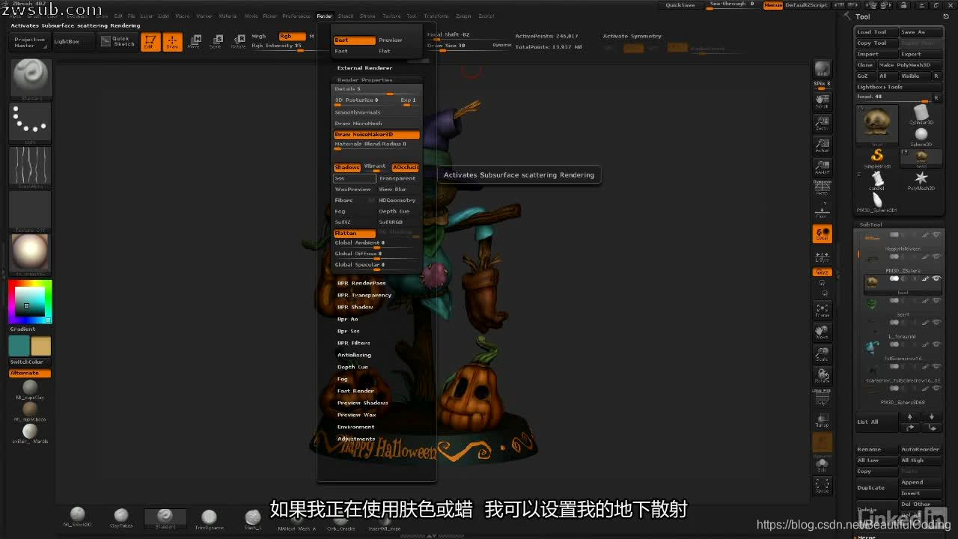This screenshot has height=539, width=958.
Task: Activate Edit mode button
Action: click(150, 42)
